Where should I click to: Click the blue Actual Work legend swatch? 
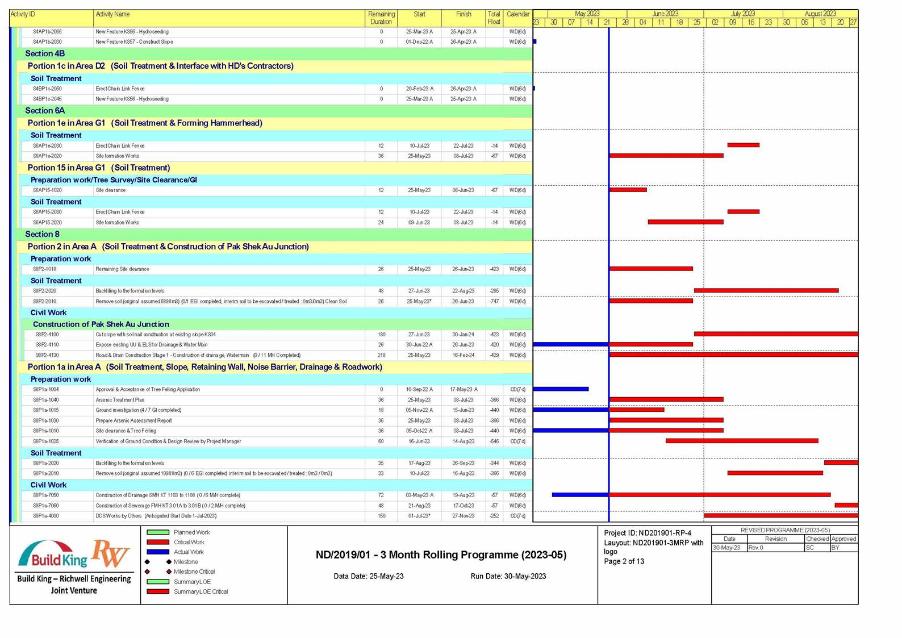tap(158, 552)
